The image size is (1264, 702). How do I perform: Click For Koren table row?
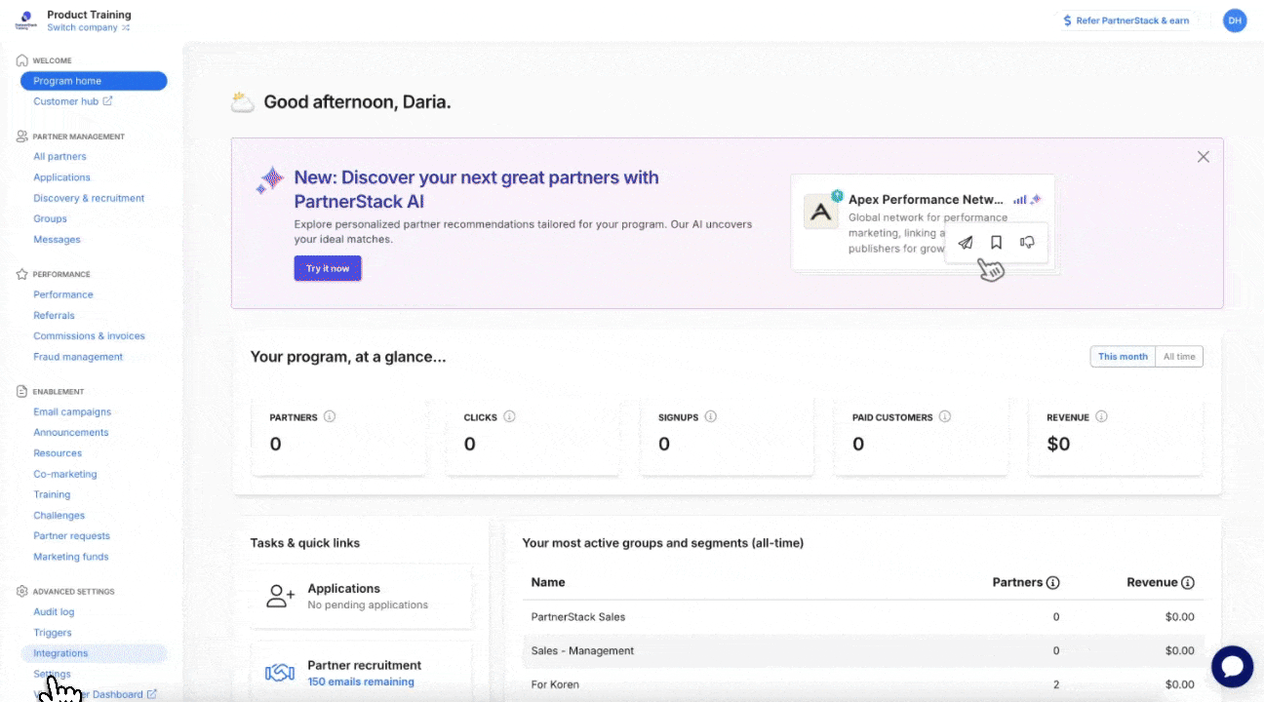click(863, 684)
